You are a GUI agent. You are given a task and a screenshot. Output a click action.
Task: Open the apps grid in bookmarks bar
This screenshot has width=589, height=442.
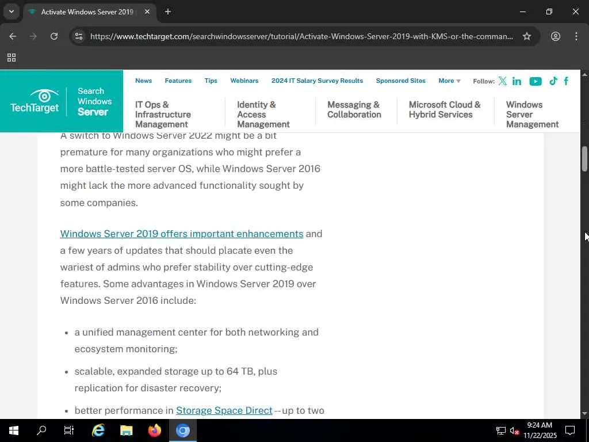click(12, 58)
